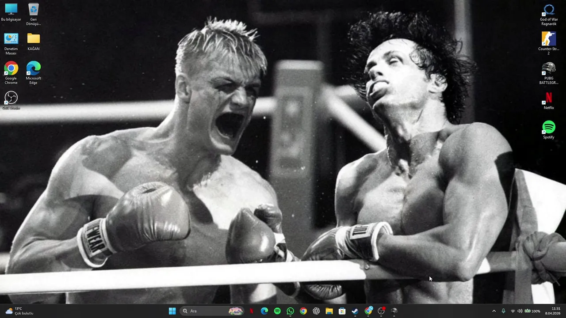Open the Chrome profile-badged taskbar icon
Viewport: 566px width, 318px height.
coord(368,311)
